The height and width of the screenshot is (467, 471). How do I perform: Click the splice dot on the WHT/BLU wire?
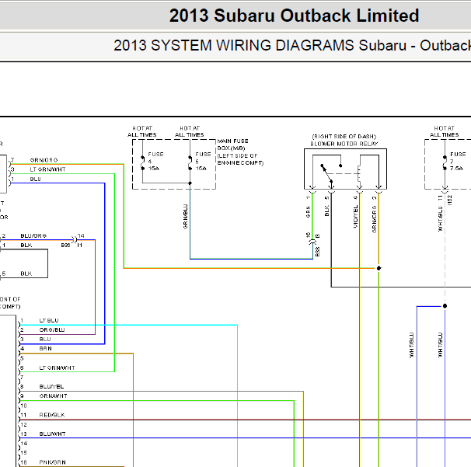(x=445, y=306)
